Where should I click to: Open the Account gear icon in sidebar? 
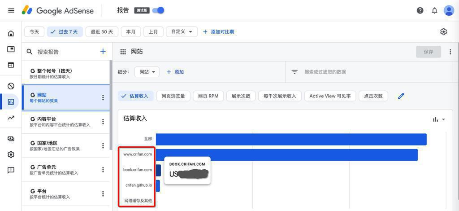(11, 154)
